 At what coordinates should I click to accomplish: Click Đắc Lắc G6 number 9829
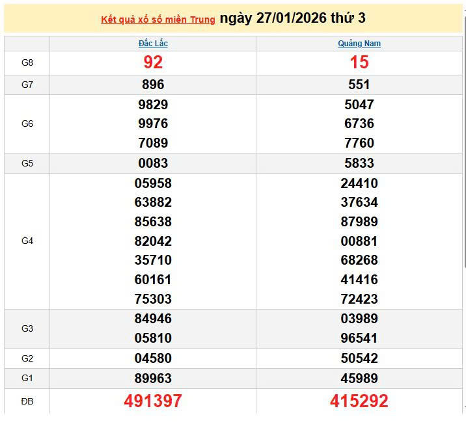(x=153, y=105)
